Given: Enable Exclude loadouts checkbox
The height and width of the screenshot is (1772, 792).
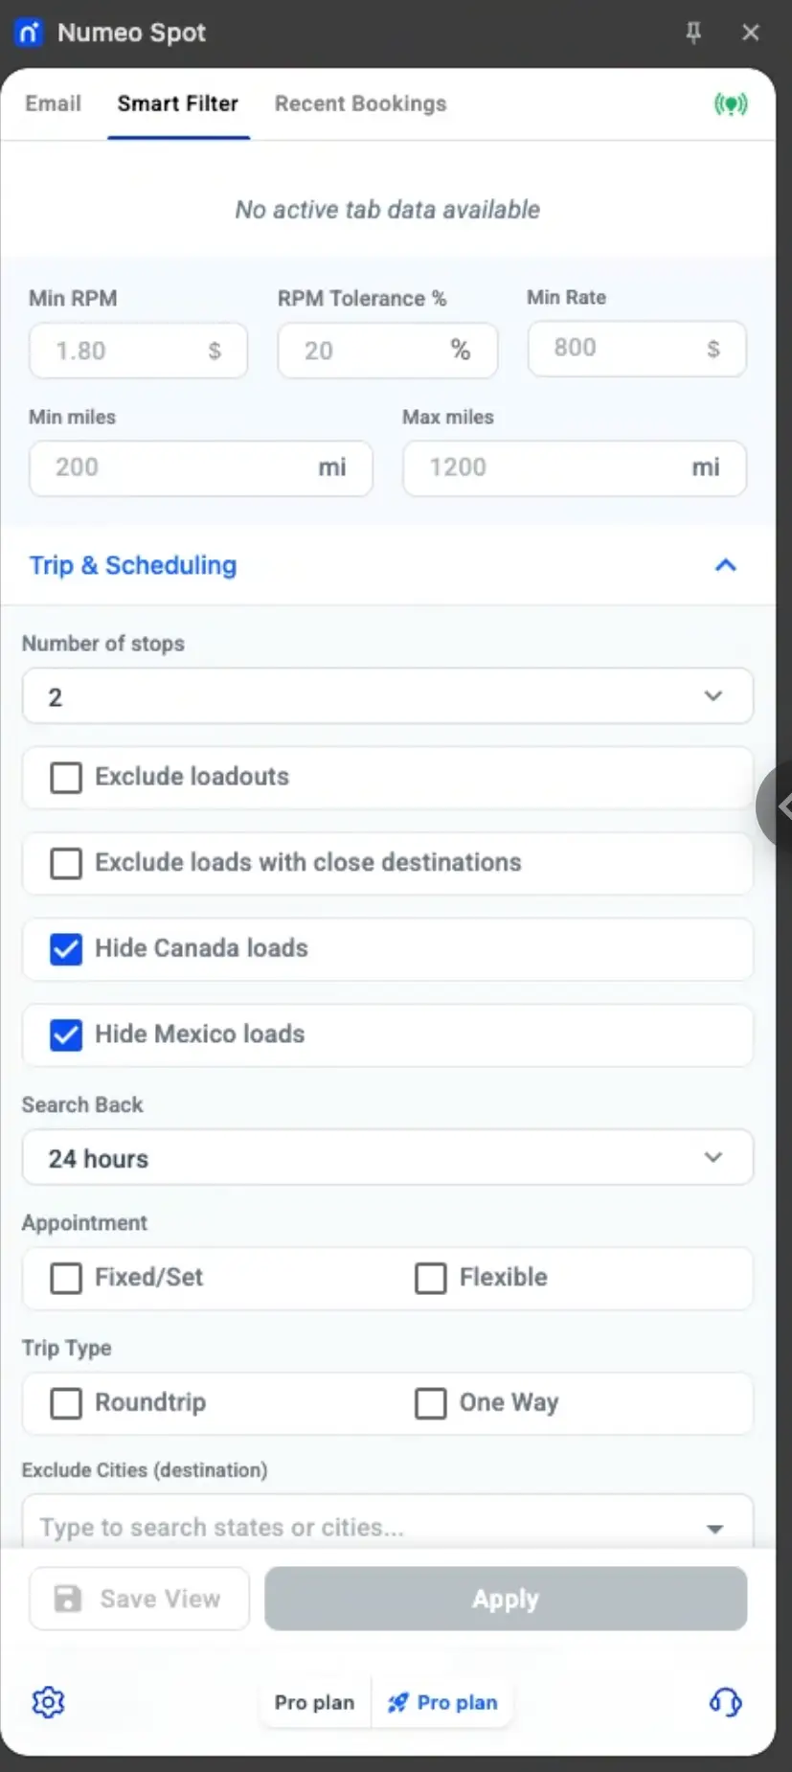Looking at the screenshot, I should (x=66, y=777).
